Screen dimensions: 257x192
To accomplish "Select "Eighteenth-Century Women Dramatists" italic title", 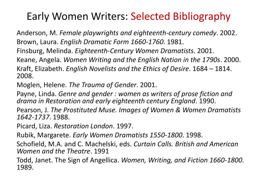I will (x=134, y=51).
